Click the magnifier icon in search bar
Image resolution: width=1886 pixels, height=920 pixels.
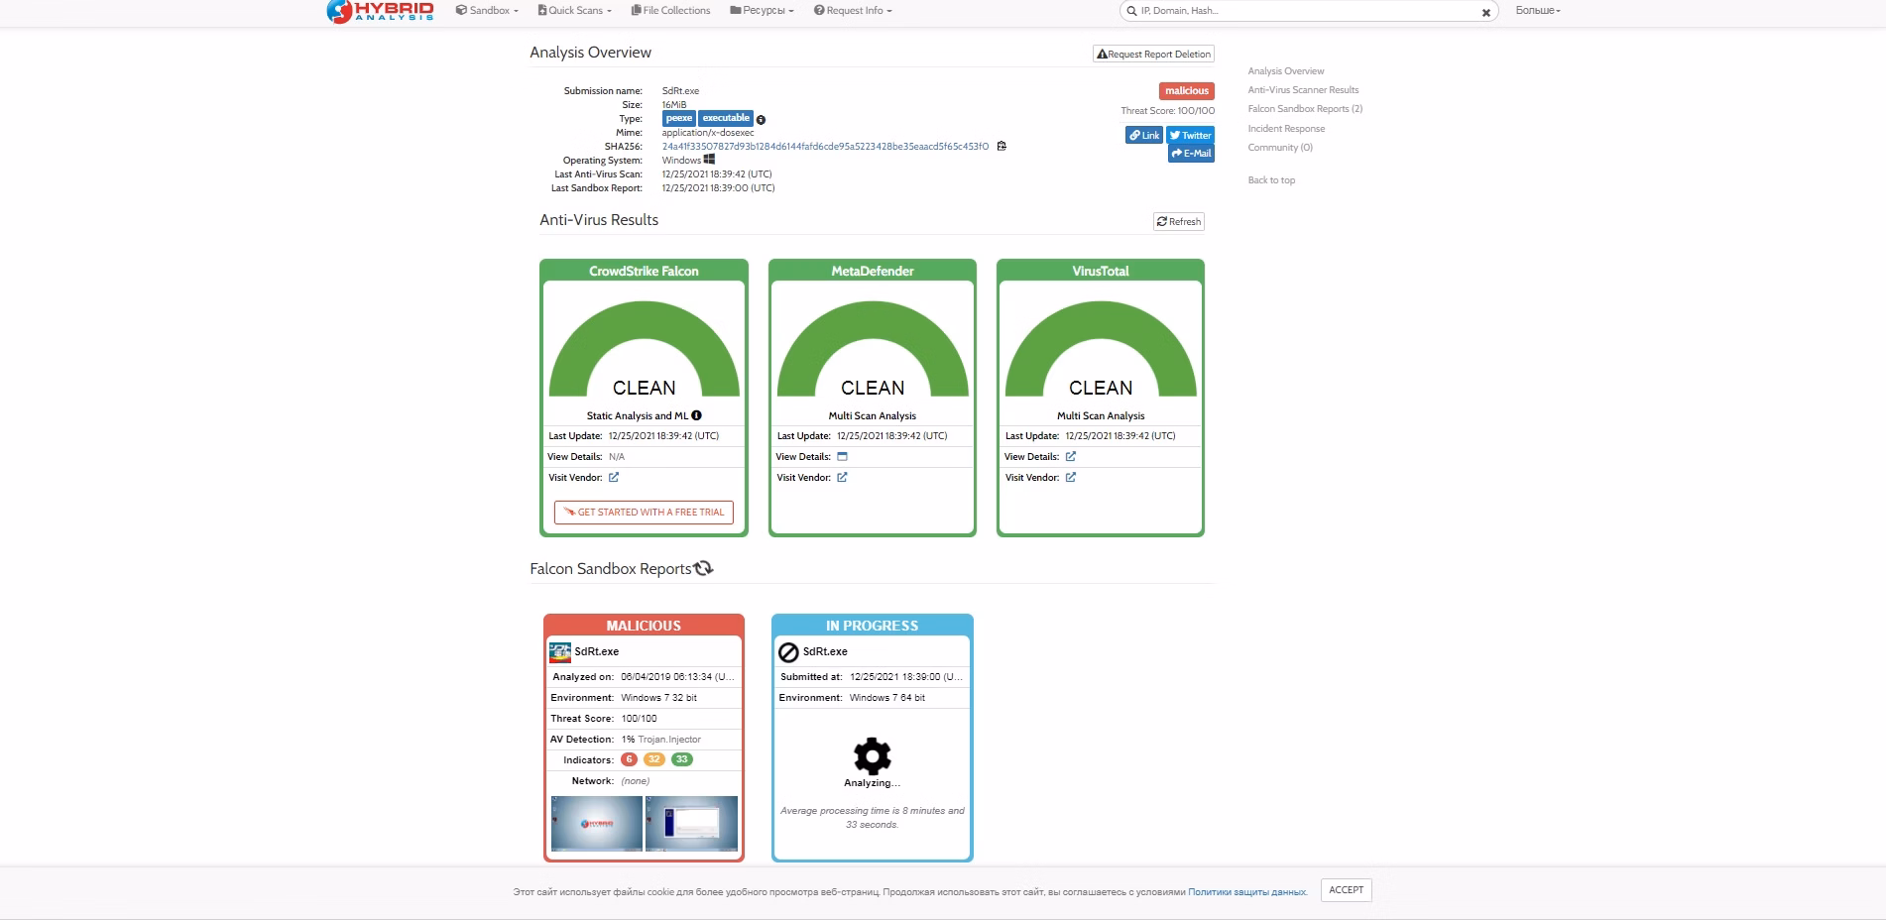pos(1131,11)
